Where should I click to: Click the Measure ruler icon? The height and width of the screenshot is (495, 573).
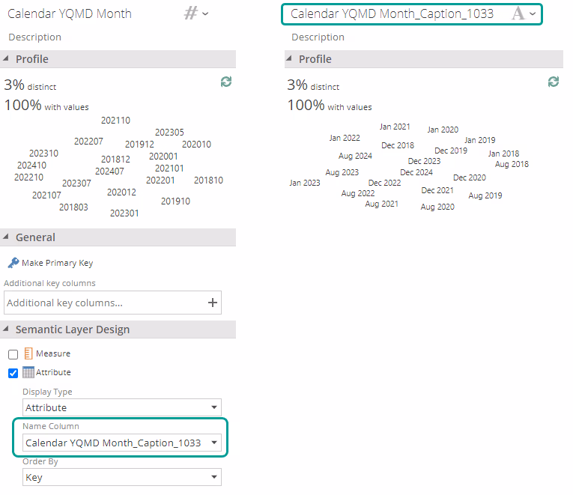[28, 353]
